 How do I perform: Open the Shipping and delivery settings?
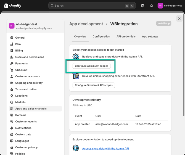click(x=35, y=83)
